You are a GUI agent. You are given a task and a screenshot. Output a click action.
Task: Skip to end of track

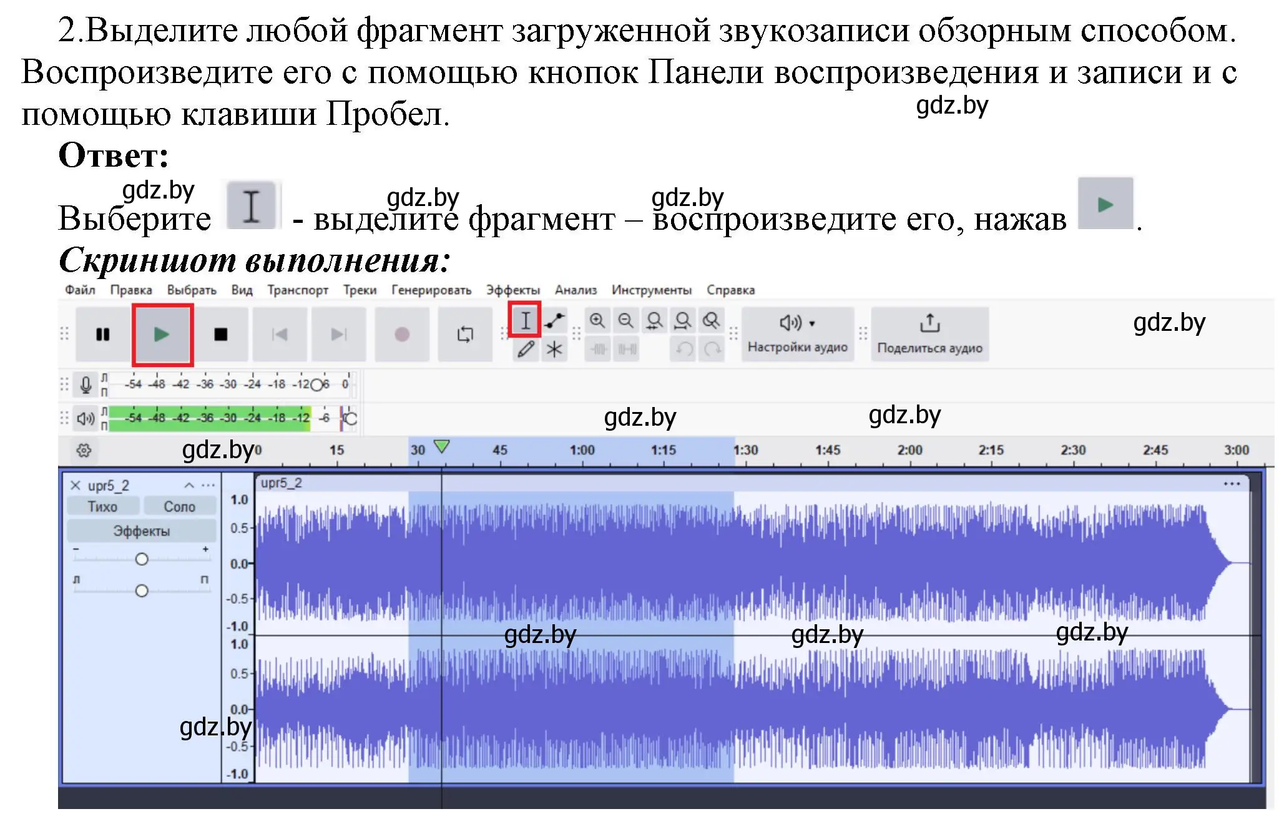tap(339, 335)
